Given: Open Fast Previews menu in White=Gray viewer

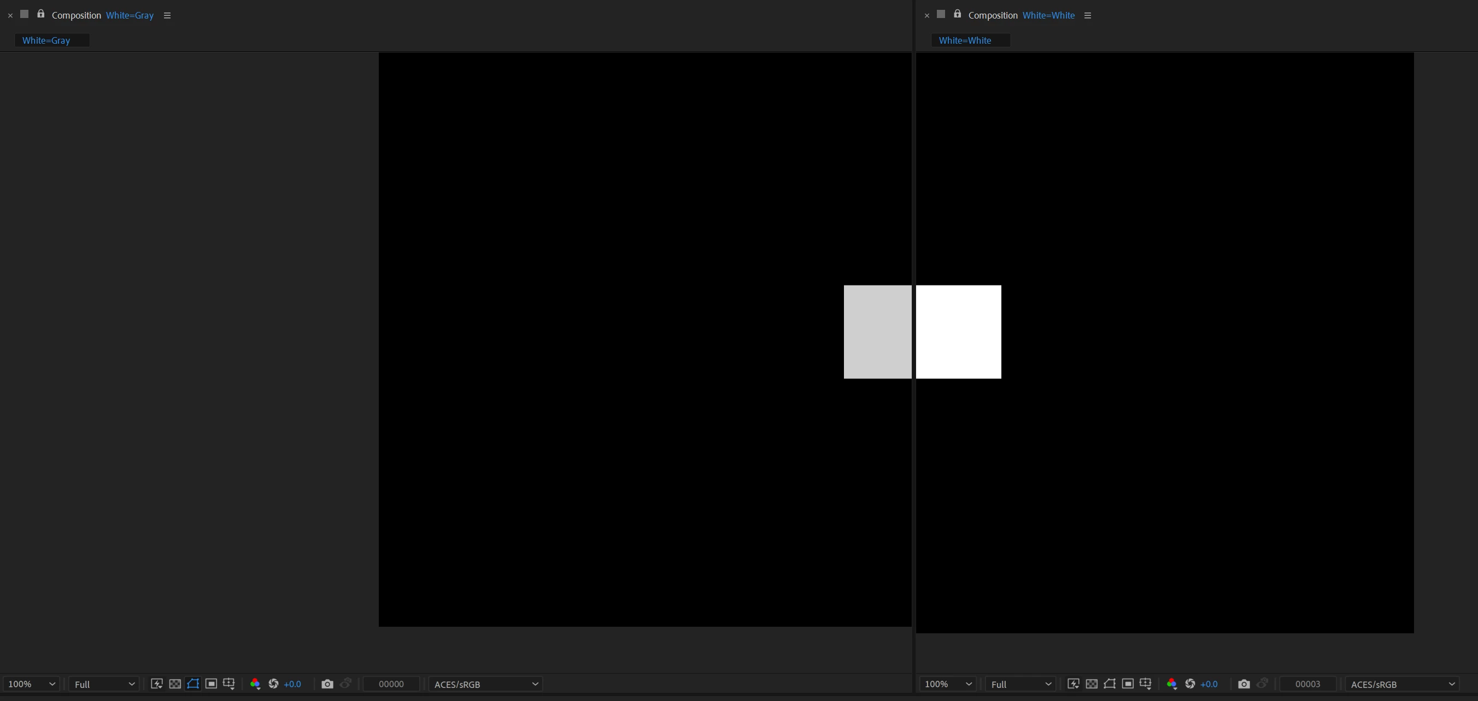Looking at the screenshot, I should coord(157,684).
